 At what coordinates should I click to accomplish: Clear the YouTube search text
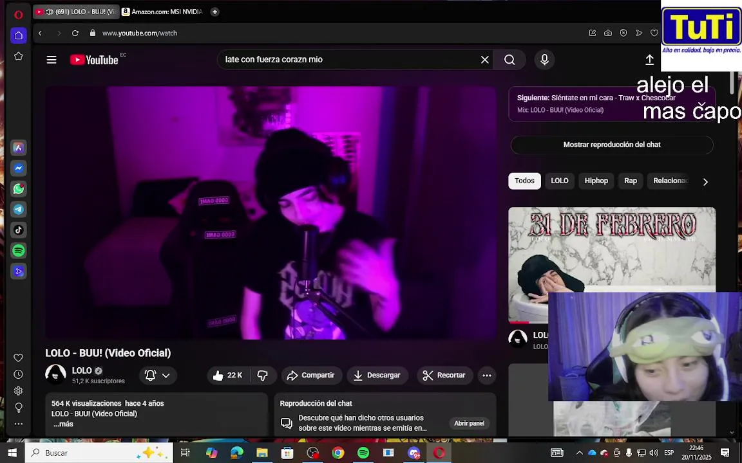pyautogui.click(x=485, y=60)
